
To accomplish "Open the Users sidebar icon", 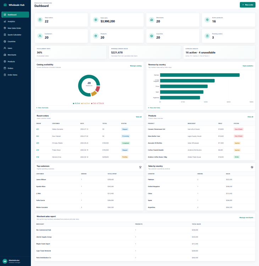I will pos(5,48).
